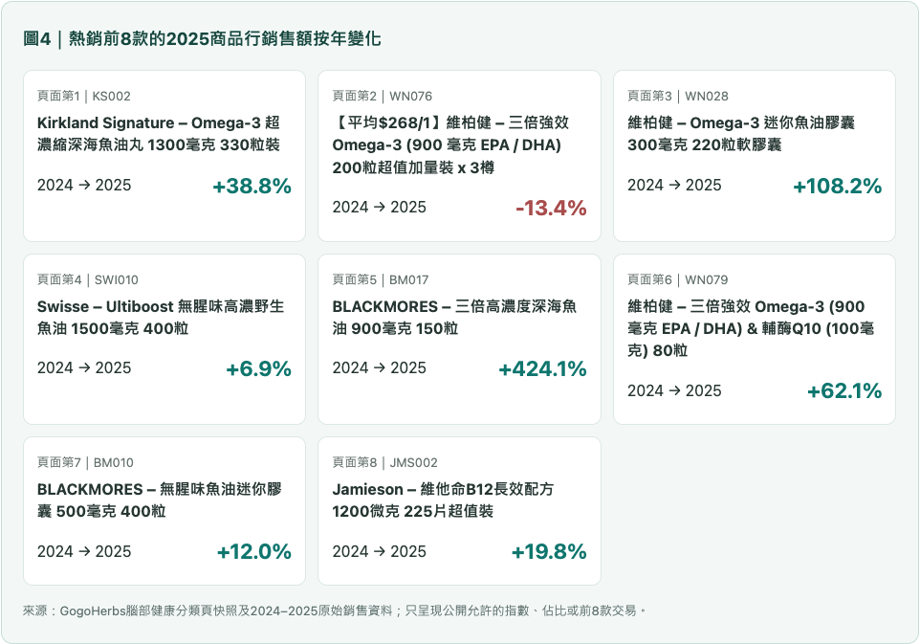This screenshot has width=920, height=644.
Task: Select the 頁面第3 | WN028 label
Action: tap(678, 96)
